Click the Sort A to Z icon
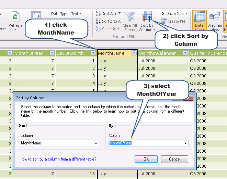The image size is (227, 179). click(x=98, y=14)
